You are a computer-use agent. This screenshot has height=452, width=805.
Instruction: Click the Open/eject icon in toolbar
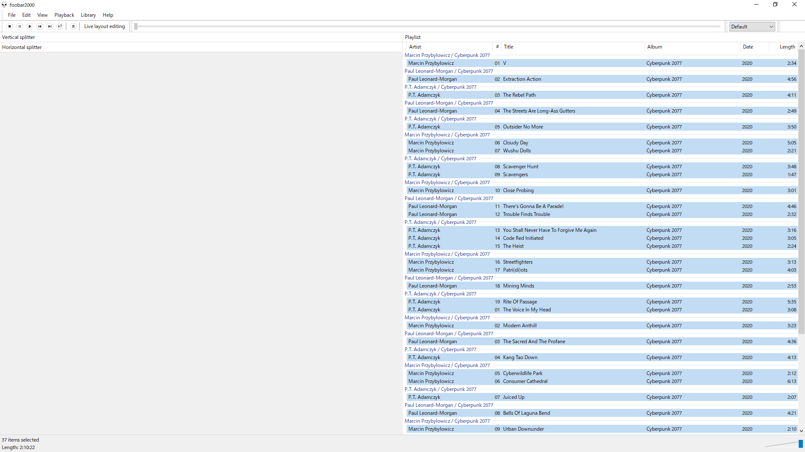tap(73, 26)
